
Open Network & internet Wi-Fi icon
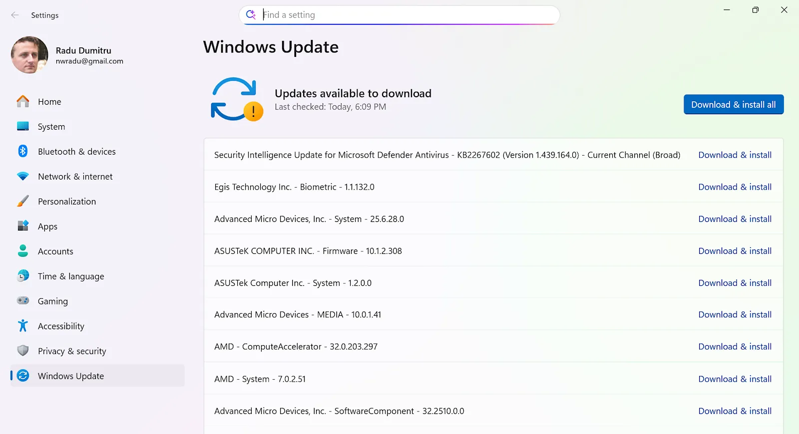23,176
